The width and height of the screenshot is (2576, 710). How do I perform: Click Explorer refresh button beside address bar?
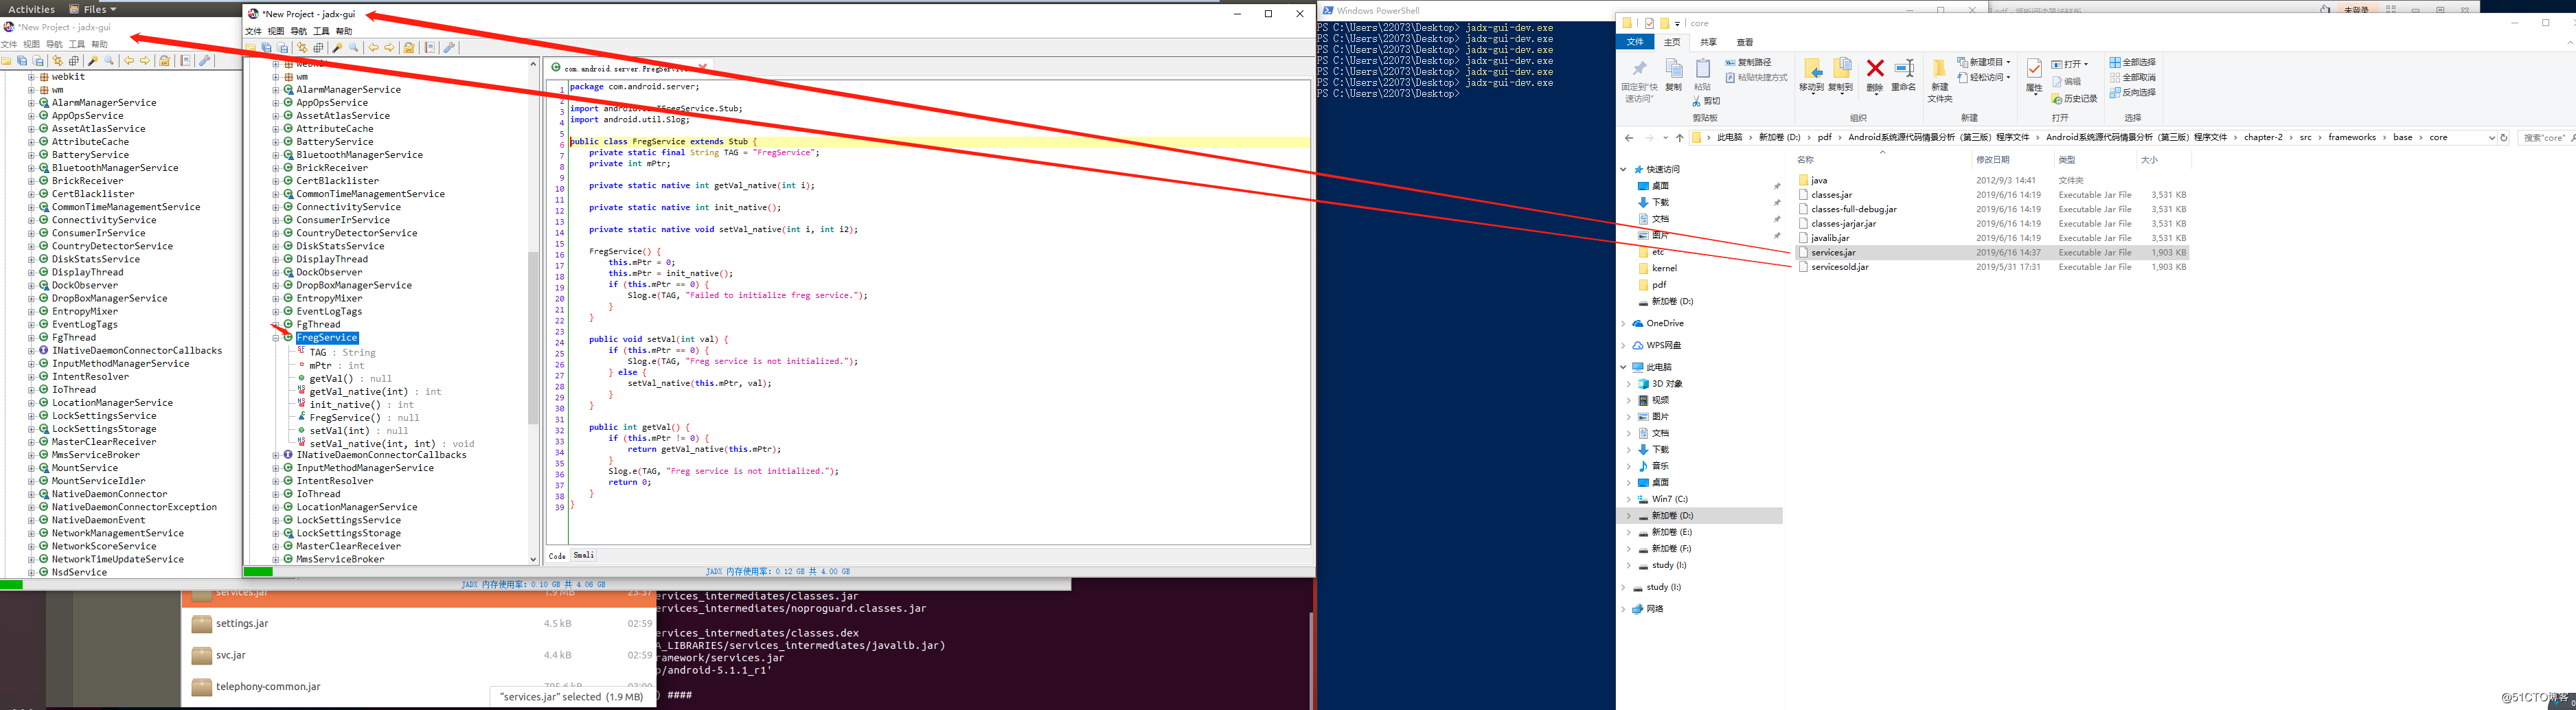pos(2504,138)
